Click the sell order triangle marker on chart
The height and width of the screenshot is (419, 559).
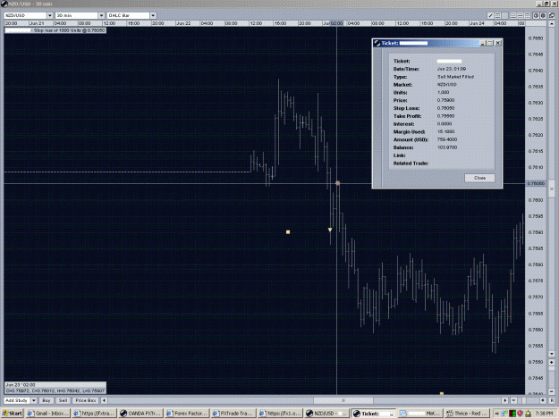tap(330, 230)
